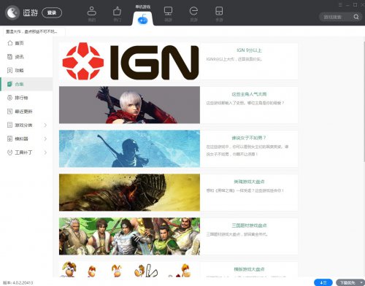Image resolution: width=365 pixels, height=286 pixels.
Task: Open 最近更新 recent updates in the sidebar
Action: point(26,112)
